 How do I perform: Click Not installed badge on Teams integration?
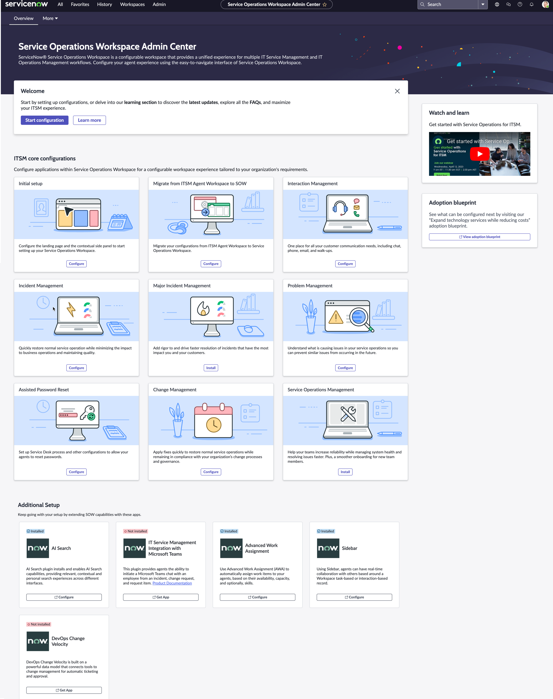pos(135,531)
